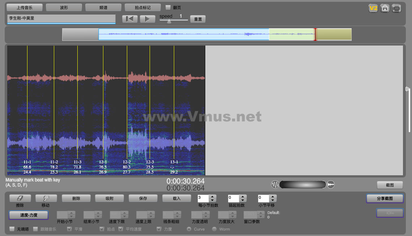Click the time value 24.4

click(x=27, y=172)
